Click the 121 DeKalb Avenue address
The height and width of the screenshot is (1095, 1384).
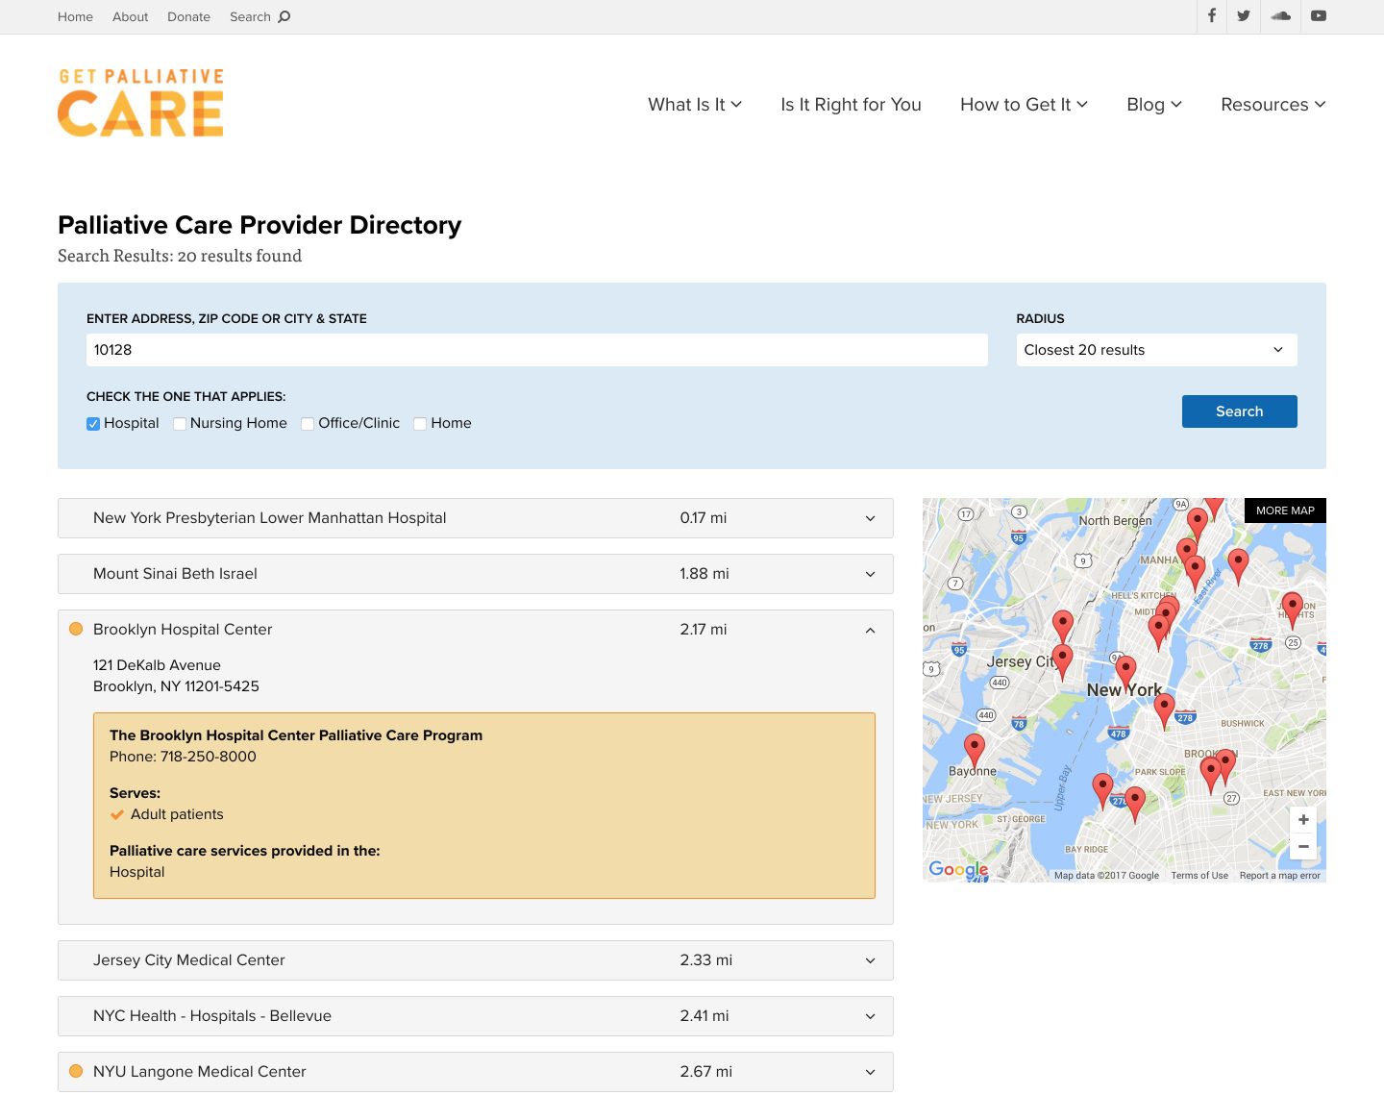tap(157, 665)
